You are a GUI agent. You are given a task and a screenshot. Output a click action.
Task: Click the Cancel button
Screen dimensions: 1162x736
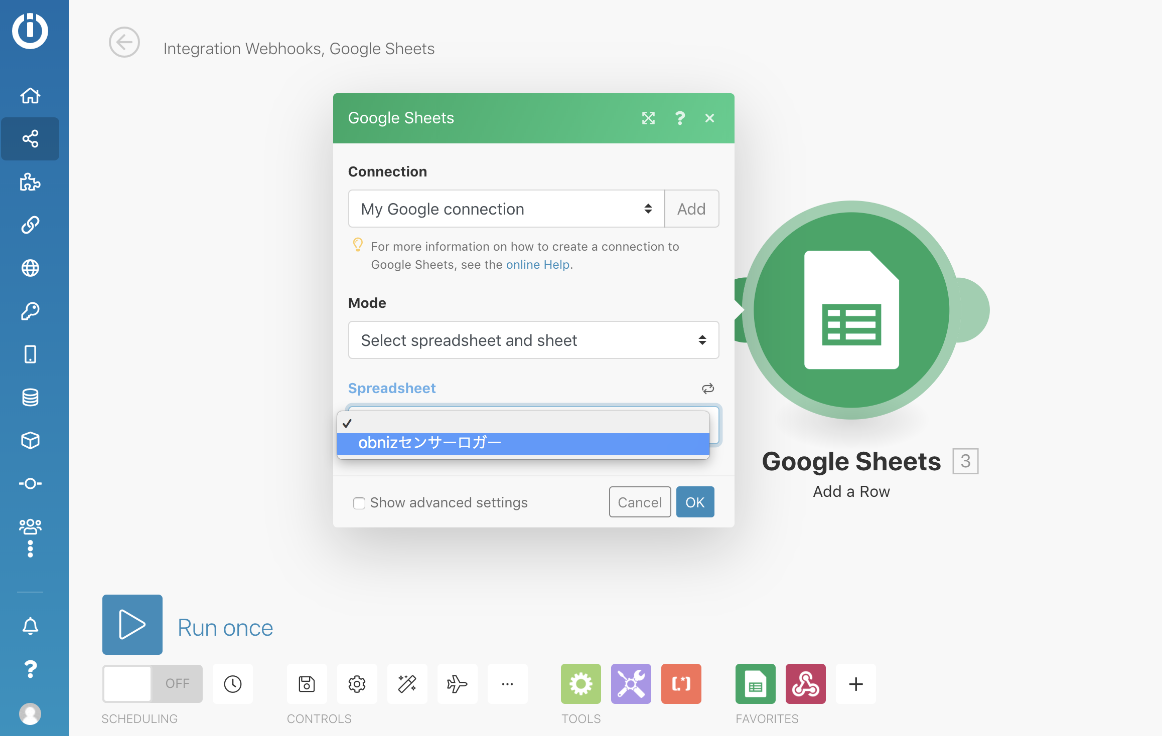pos(640,502)
